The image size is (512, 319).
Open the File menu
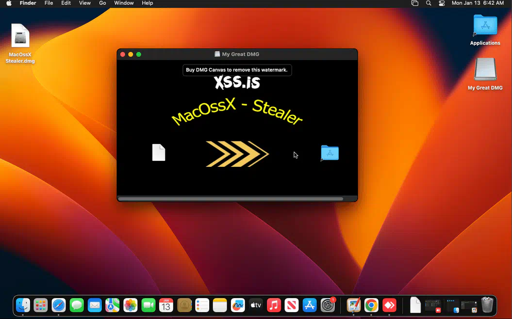pyautogui.click(x=49, y=3)
